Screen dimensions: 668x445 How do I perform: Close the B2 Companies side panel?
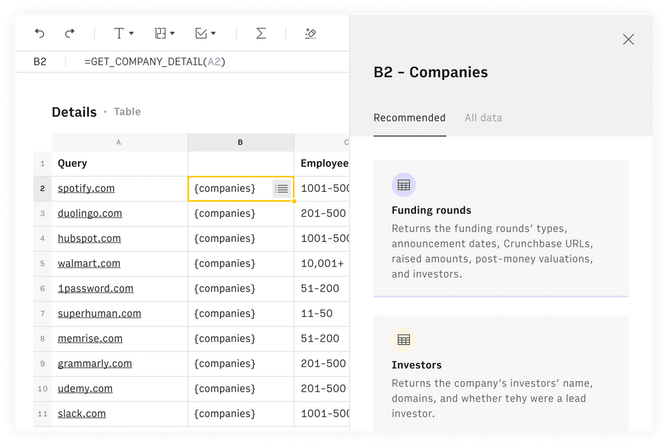[x=628, y=40]
